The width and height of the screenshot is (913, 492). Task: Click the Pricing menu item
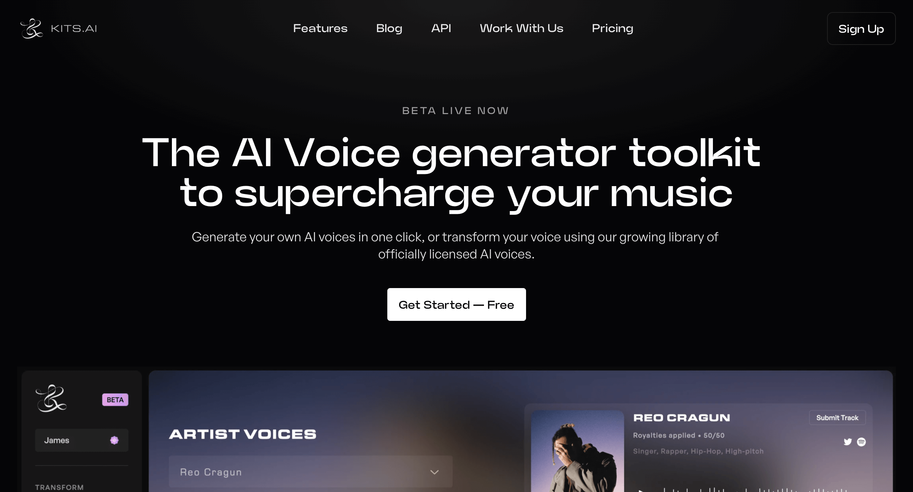[x=612, y=28]
